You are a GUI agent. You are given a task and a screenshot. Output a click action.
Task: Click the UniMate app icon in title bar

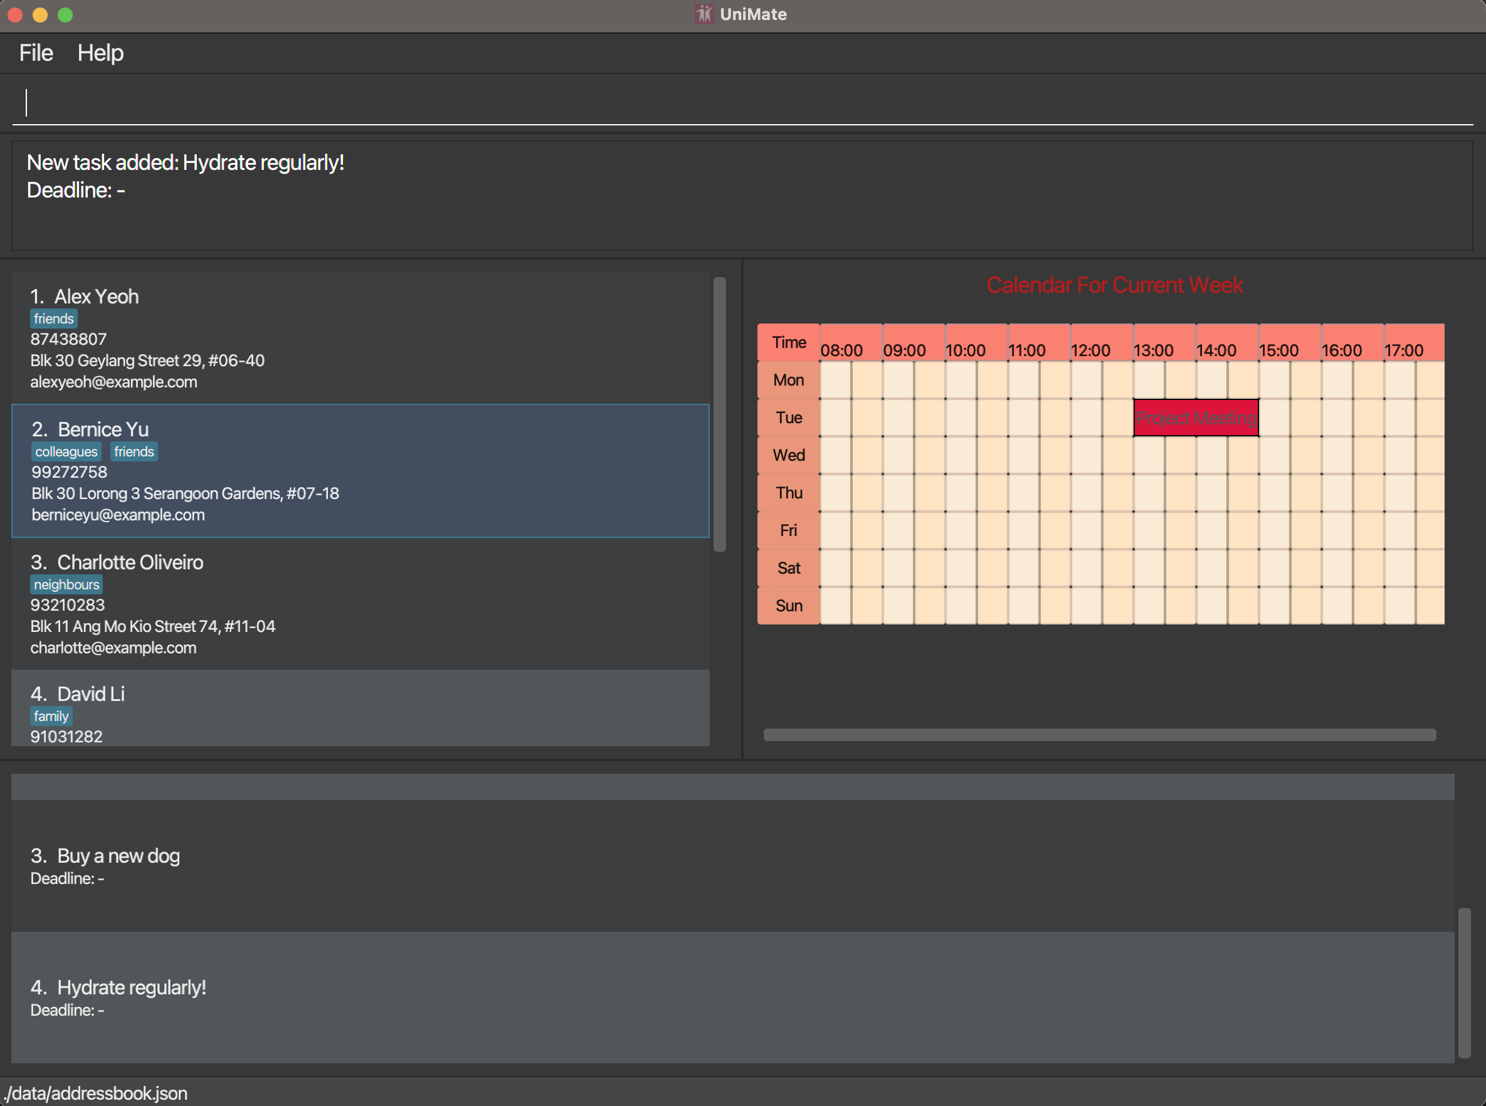703,14
